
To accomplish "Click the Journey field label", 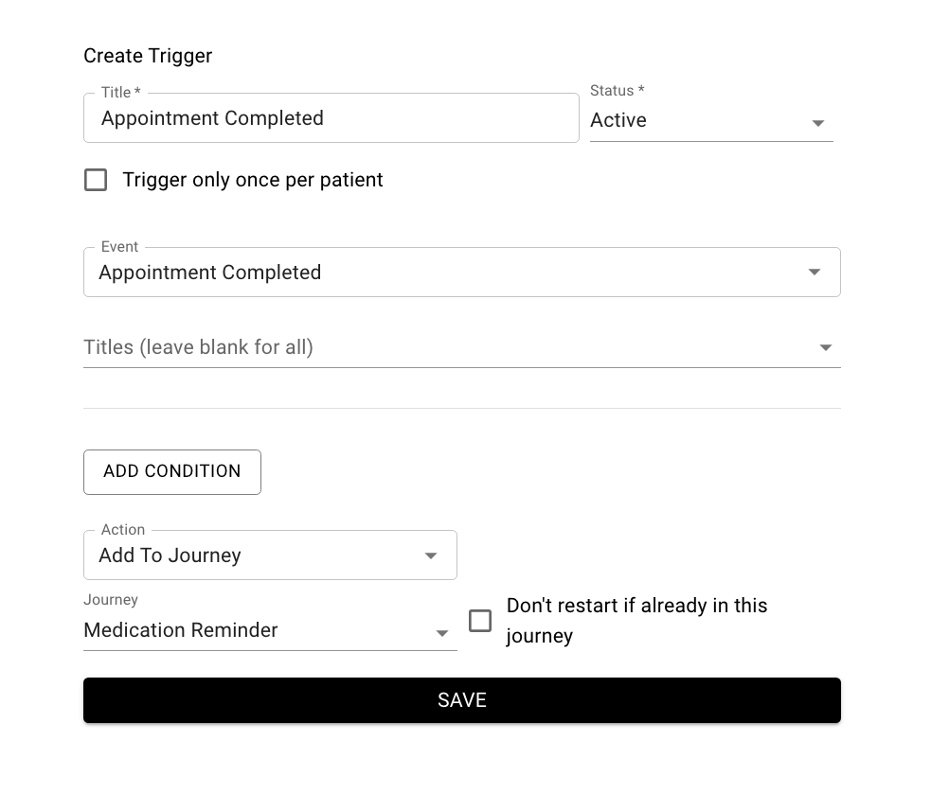I will [x=110, y=600].
